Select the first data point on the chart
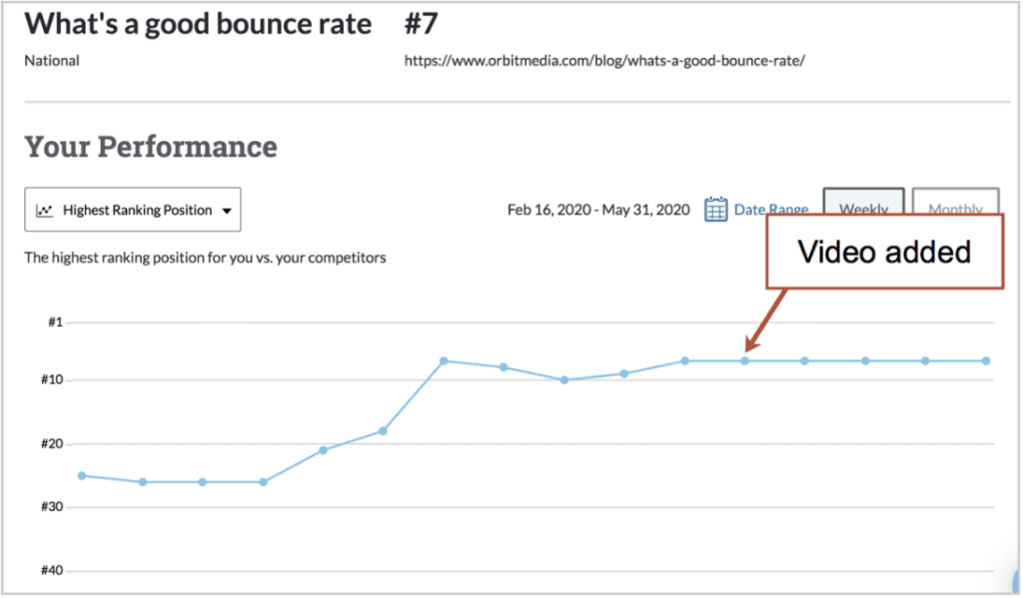This screenshot has height=598, width=1023. point(82,475)
